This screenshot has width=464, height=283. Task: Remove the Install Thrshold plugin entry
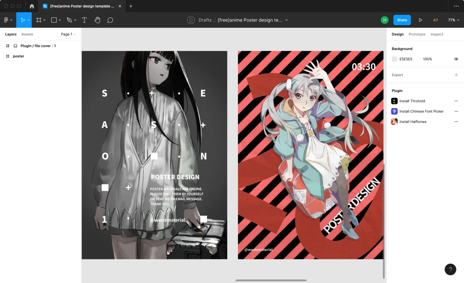pyautogui.click(x=456, y=101)
